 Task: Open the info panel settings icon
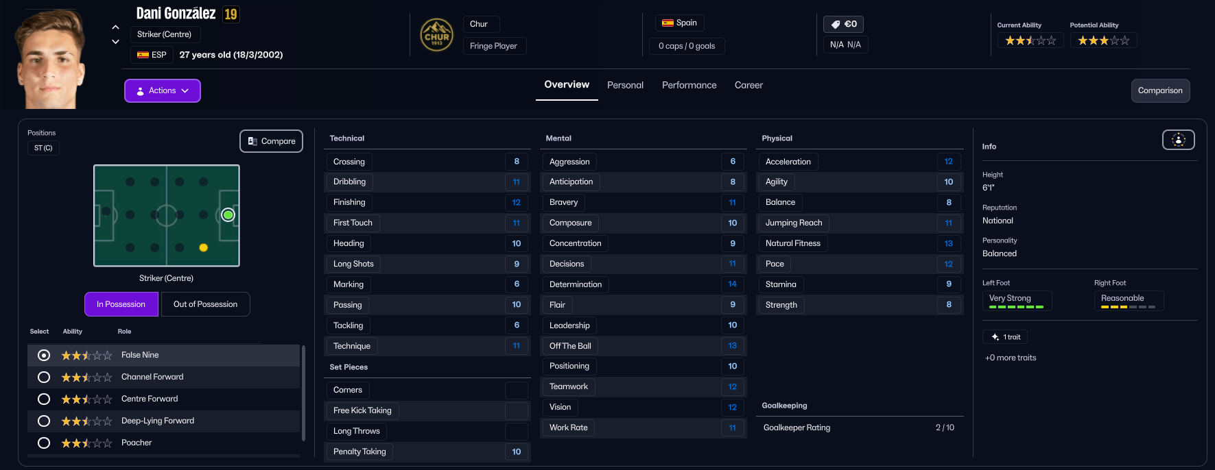[1178, 140]
